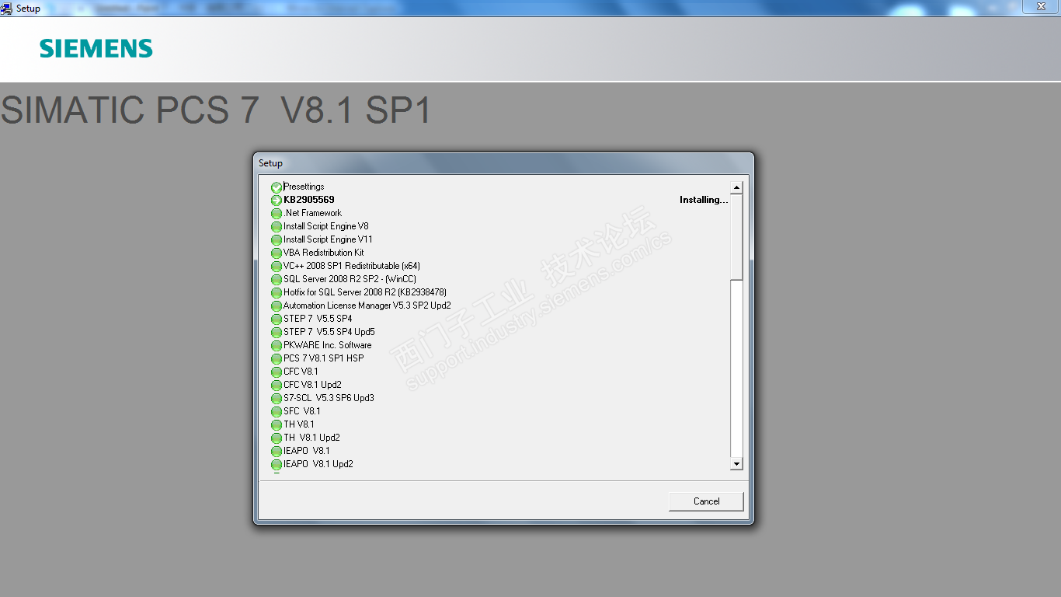Click the scroll down arrow in the component list
Viewport: 1061px width, 597px height.
coord(737,464)
